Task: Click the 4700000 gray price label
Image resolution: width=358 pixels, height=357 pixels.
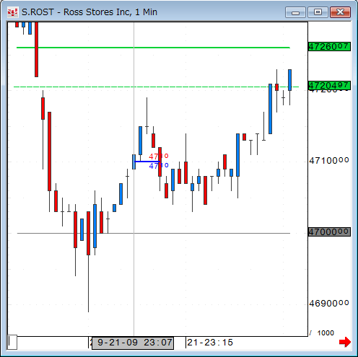Action: [x=329, y=232]
